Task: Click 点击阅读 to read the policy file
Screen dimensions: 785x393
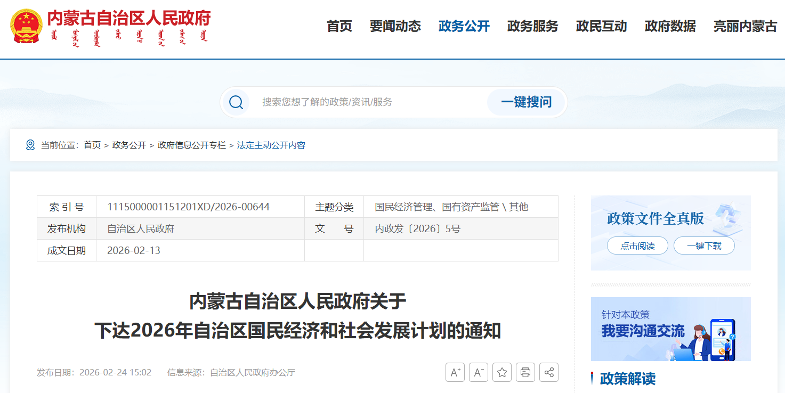Action: pos(637,245)
